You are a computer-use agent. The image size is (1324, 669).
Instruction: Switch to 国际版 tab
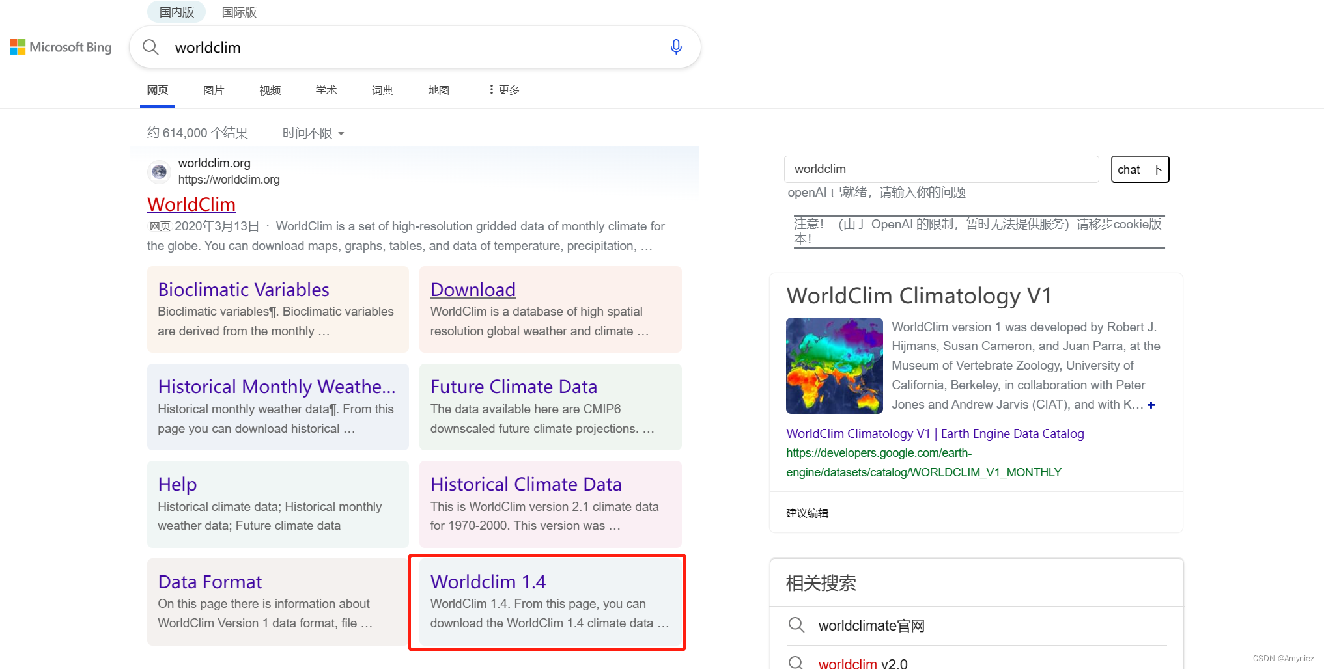239,12
